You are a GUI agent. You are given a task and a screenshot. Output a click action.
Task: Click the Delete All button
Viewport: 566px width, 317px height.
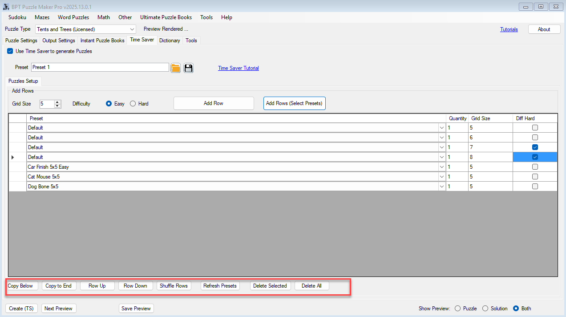click(x=311, y=286)
